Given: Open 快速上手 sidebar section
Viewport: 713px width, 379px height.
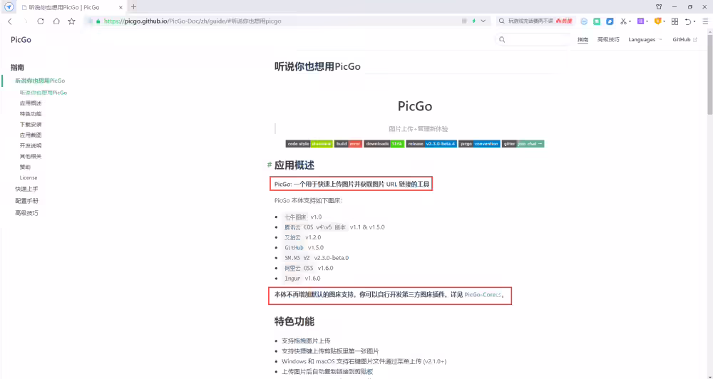Looking at the screenshot, I should pyautogui.click(x=26, y=189).
